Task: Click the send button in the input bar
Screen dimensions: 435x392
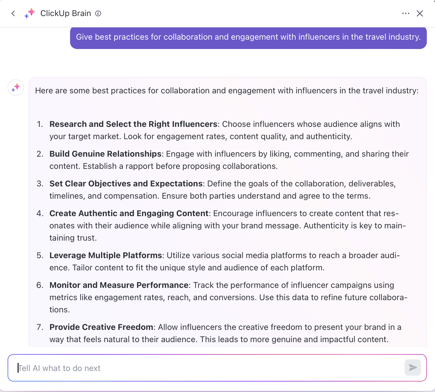Action: click(x=412, y=368)
